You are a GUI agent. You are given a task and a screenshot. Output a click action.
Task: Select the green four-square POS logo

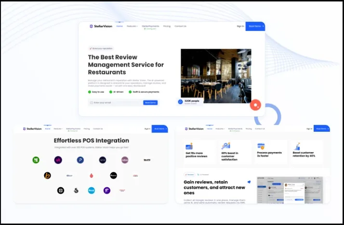tap(36, 160)
